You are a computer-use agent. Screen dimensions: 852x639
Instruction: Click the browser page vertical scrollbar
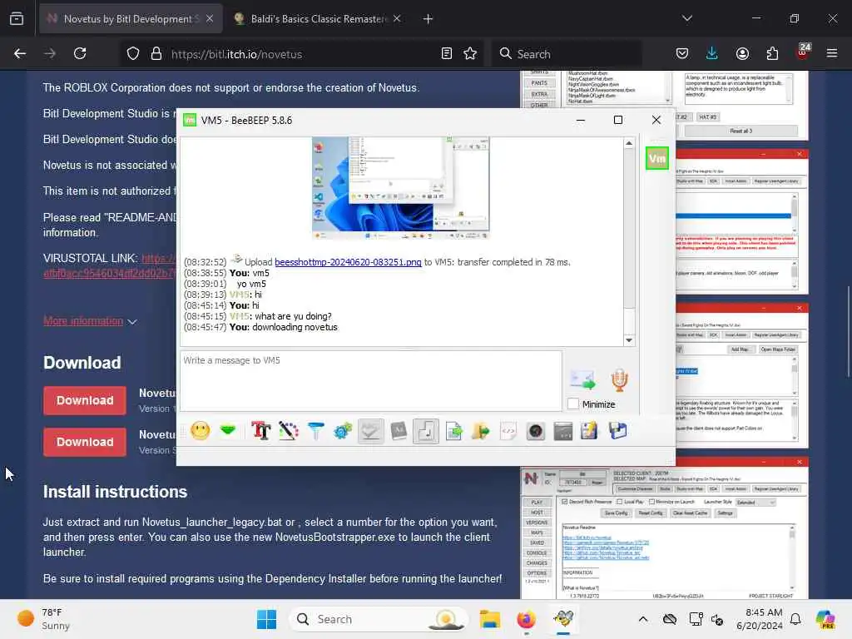(x=848, y=331)
